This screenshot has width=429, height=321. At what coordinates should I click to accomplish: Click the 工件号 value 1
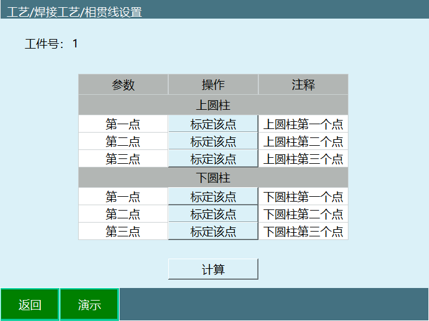[75, 44]
